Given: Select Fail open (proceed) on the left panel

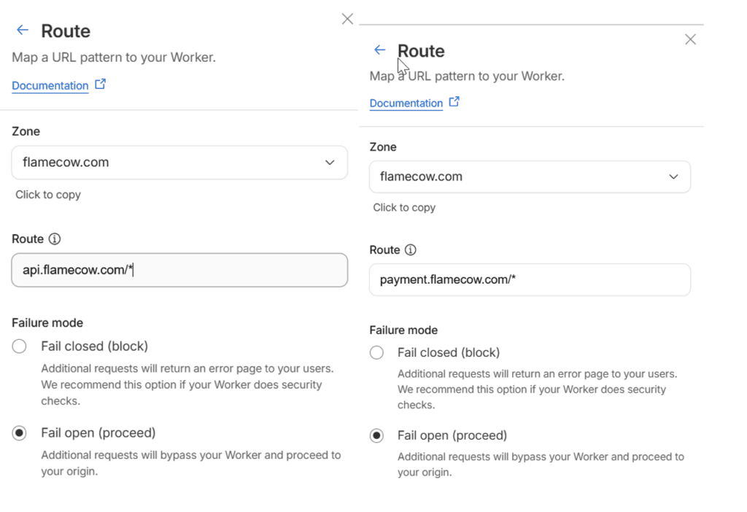Looking at the screenshot, I should point(19,433).
